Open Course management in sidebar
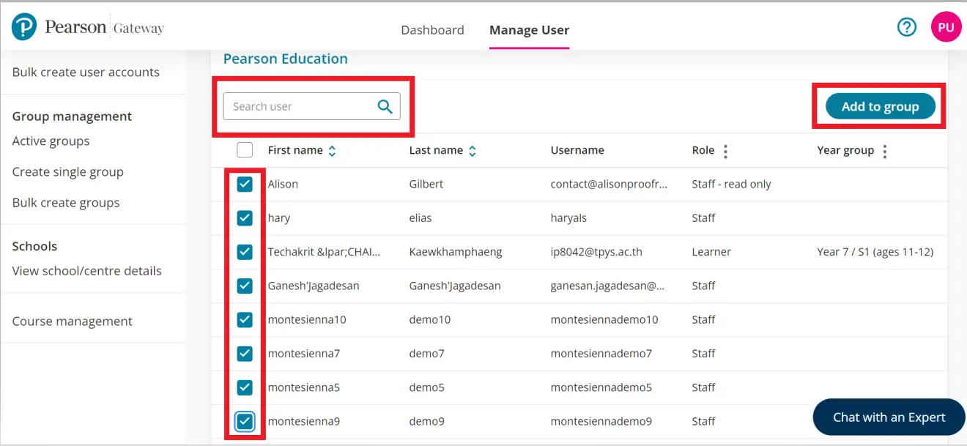This screenshot has width=967, height=446. 72,321
